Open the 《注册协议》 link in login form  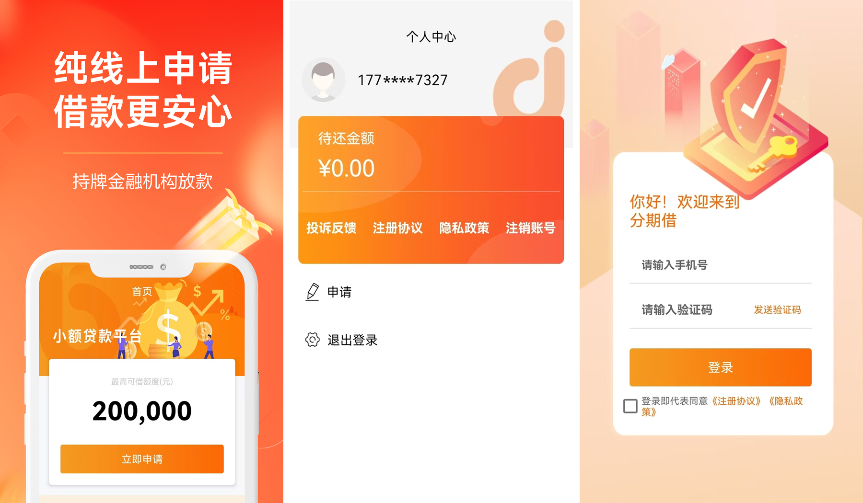click(x=736, y=401)
